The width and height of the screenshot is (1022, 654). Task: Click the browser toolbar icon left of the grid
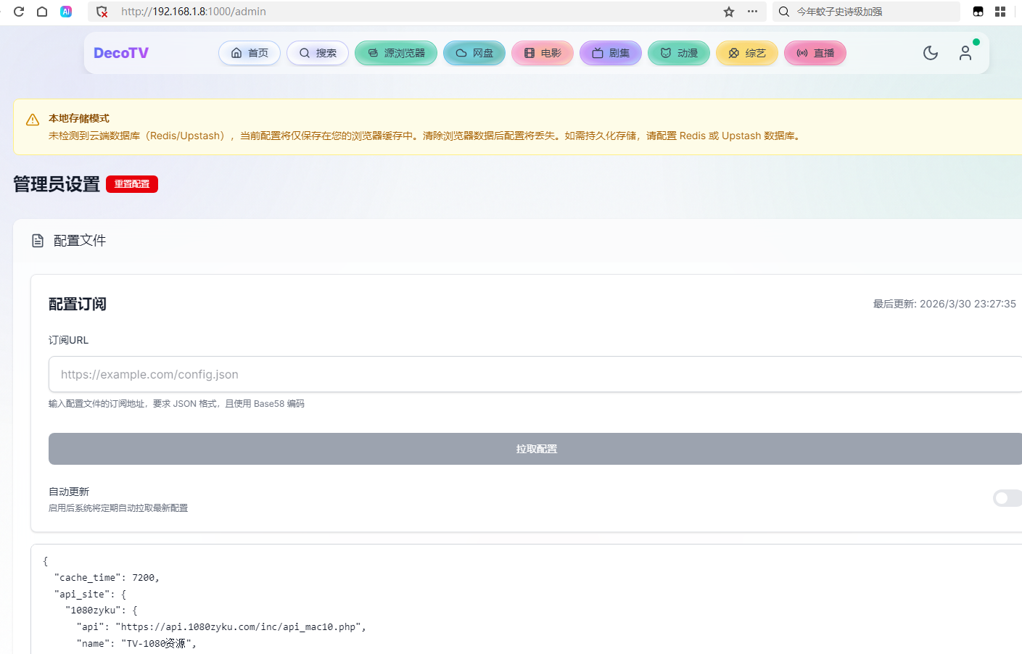click(978, 12)
